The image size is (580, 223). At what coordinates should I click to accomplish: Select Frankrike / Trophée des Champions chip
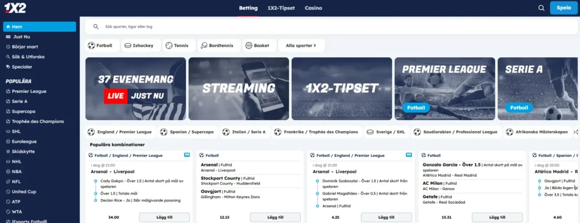click(x=317, y=132)
